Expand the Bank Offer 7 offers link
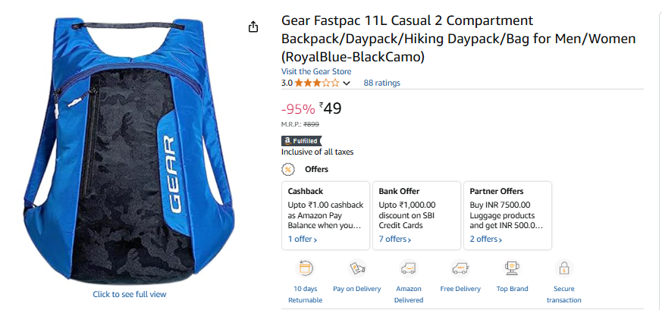The height and width of the screenshot is (310, 662). tap(395, 240)
